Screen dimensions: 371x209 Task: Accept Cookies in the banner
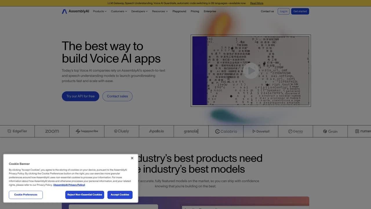point(120,195)
